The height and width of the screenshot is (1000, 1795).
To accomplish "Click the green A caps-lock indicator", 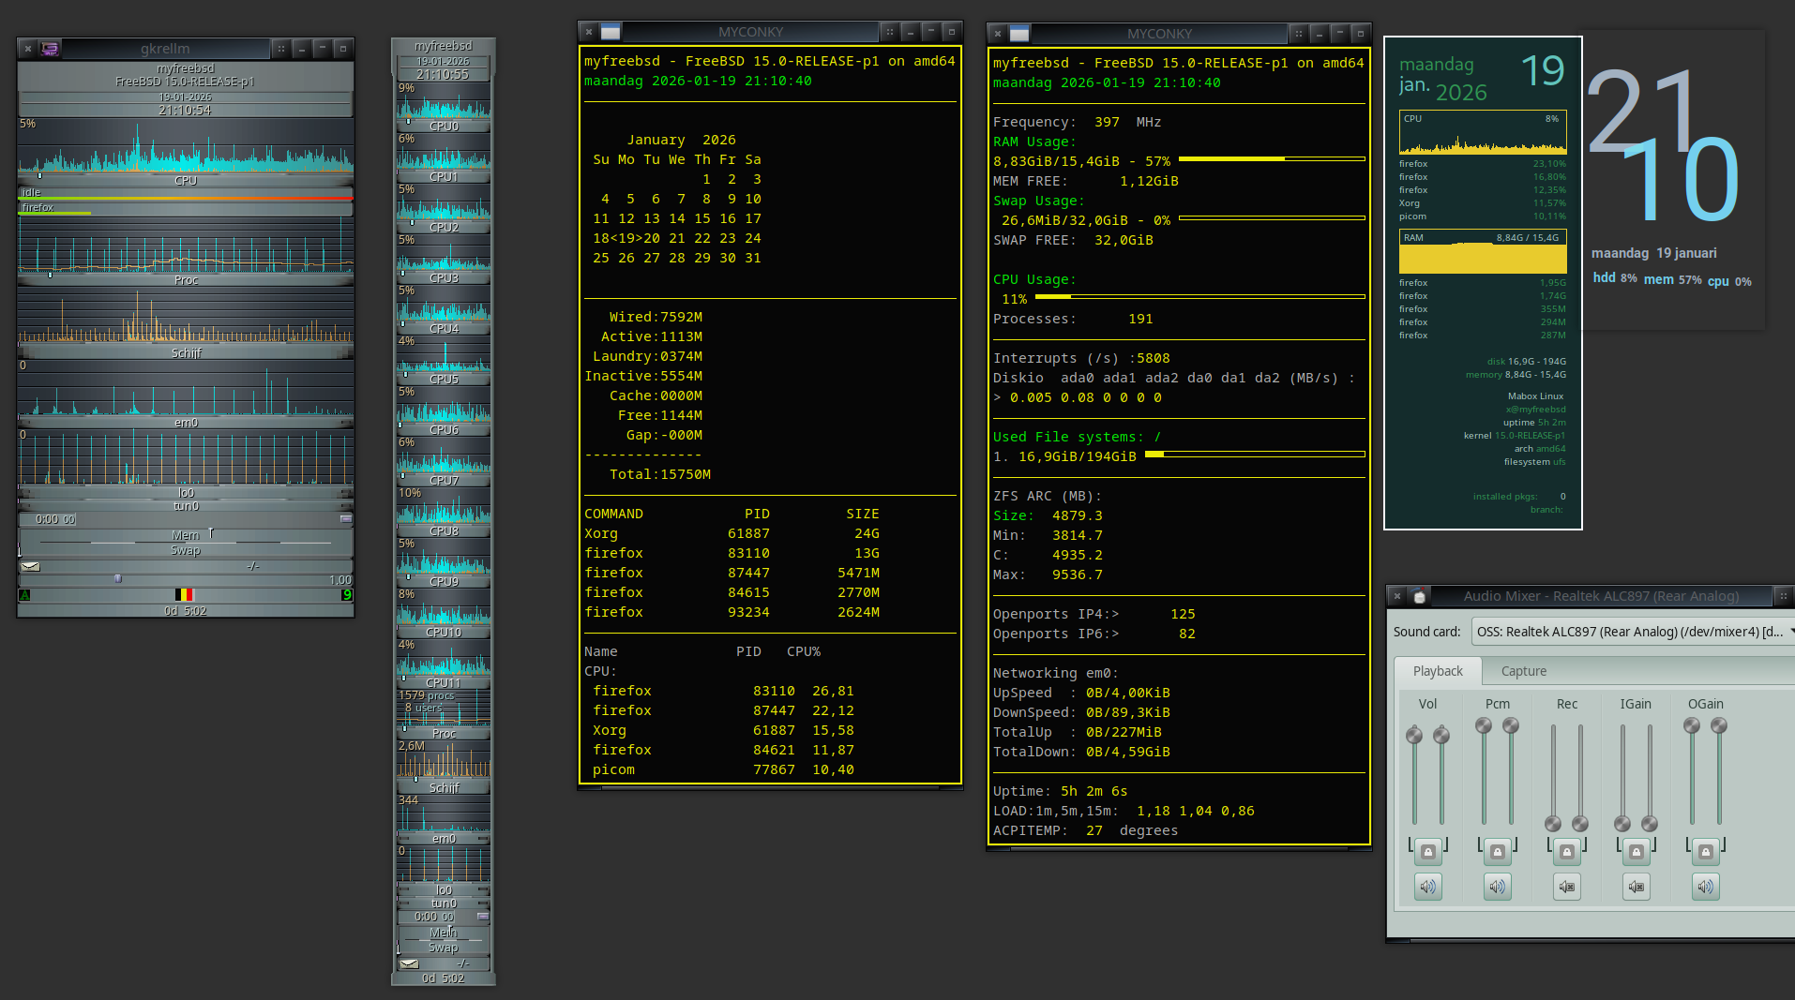I will click(24, 594).
